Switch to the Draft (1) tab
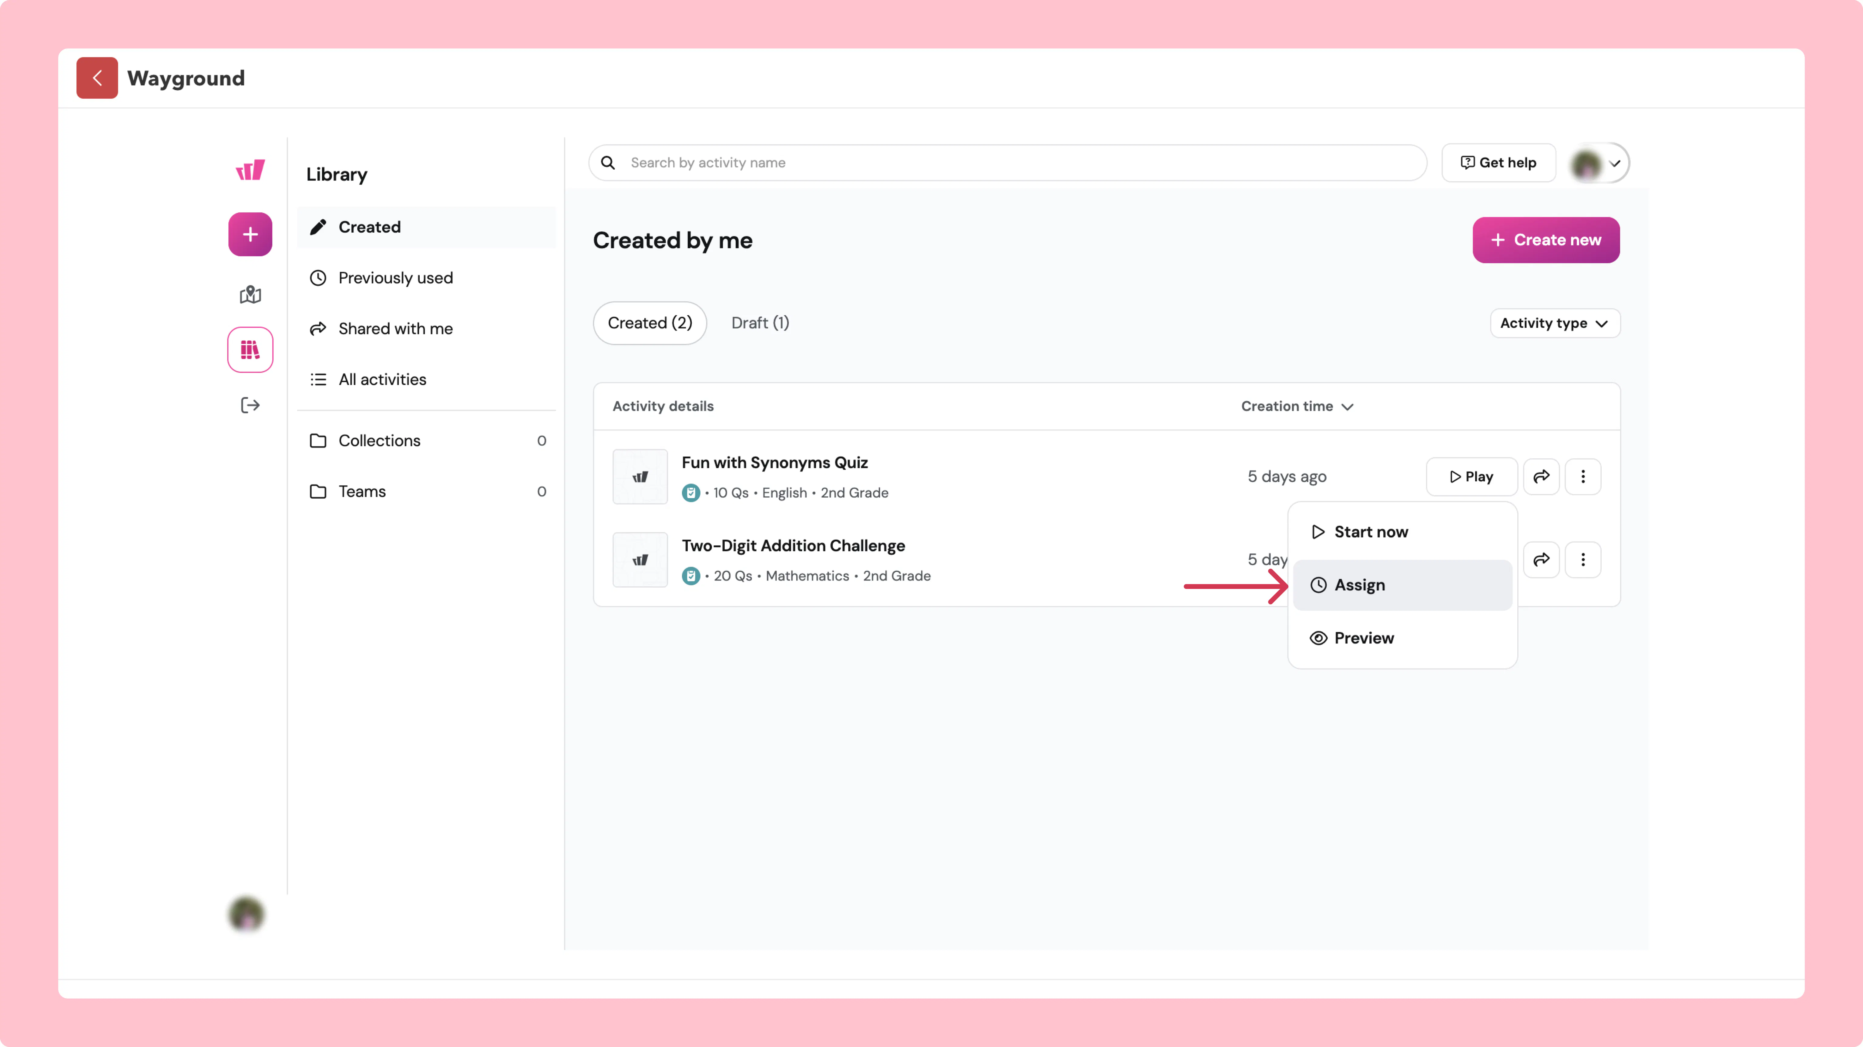Screen dimensions: 1863x1047 (760, 323)
